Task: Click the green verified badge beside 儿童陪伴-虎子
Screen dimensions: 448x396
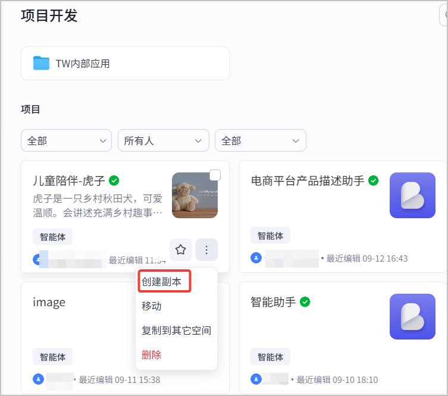Action: (114, 180)
